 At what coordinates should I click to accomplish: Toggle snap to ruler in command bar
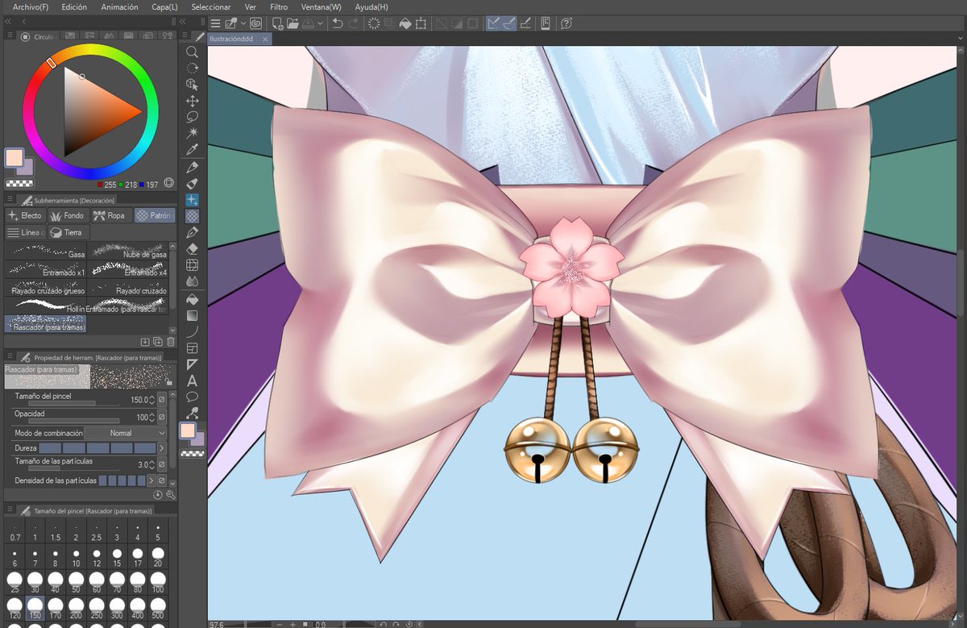(x=493, y=23)
